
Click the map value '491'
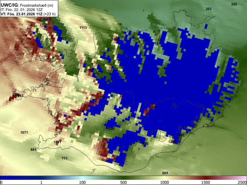[x=181, y=135]
